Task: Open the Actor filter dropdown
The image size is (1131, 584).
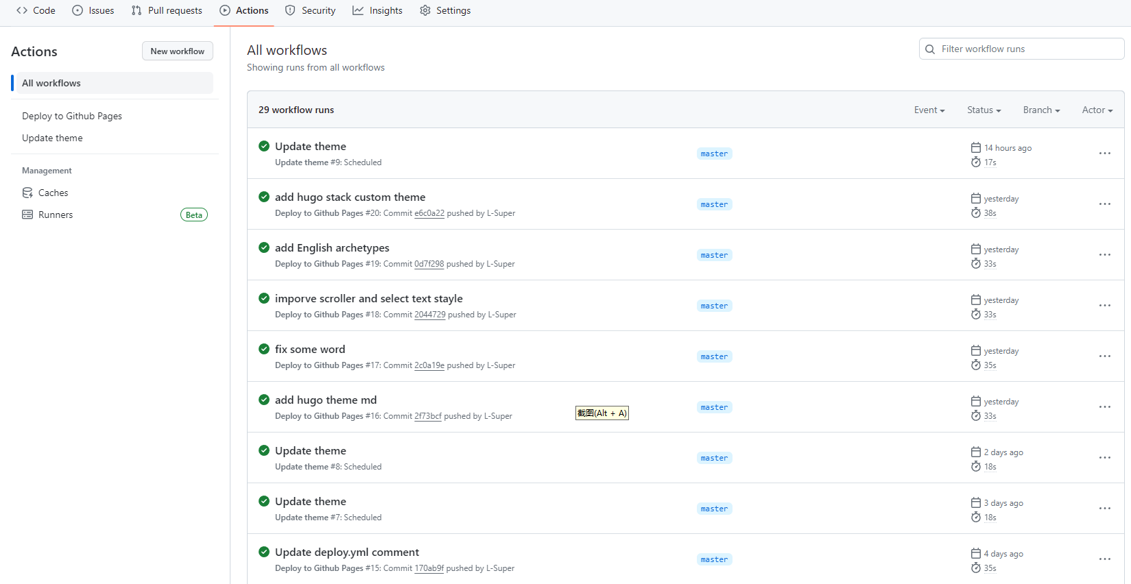Action: 1097,110
